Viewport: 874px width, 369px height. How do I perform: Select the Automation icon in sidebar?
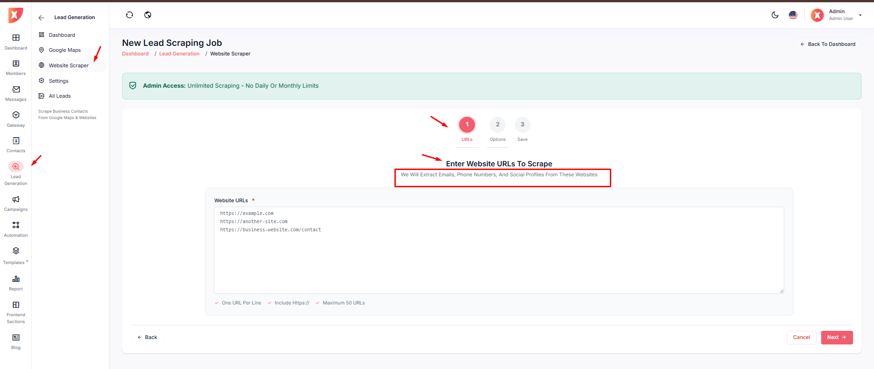click(16, 225)
